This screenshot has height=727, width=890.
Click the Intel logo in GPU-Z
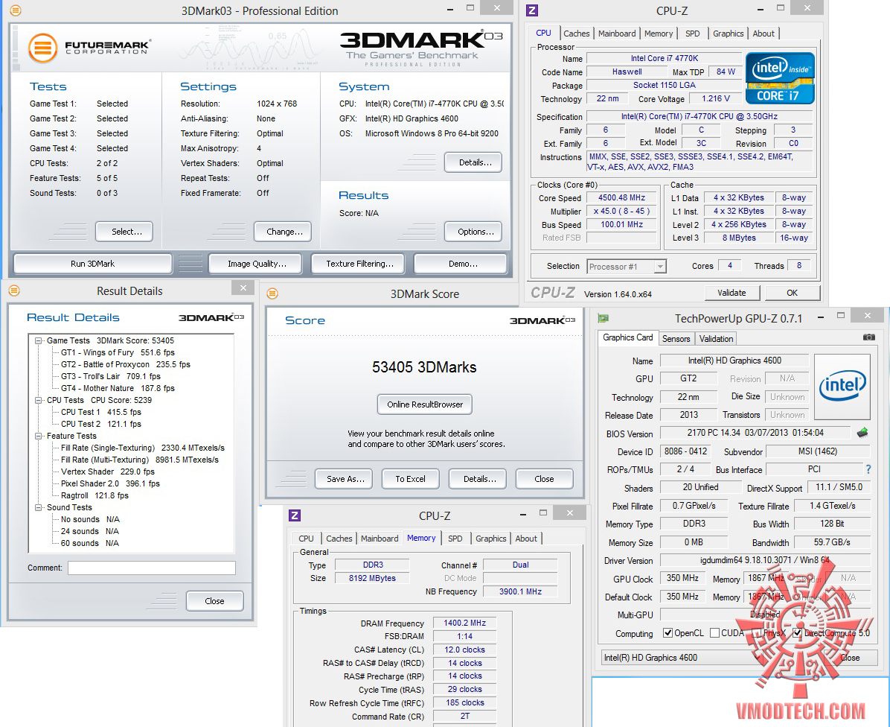pyautogui.click(x=842, y=386)
